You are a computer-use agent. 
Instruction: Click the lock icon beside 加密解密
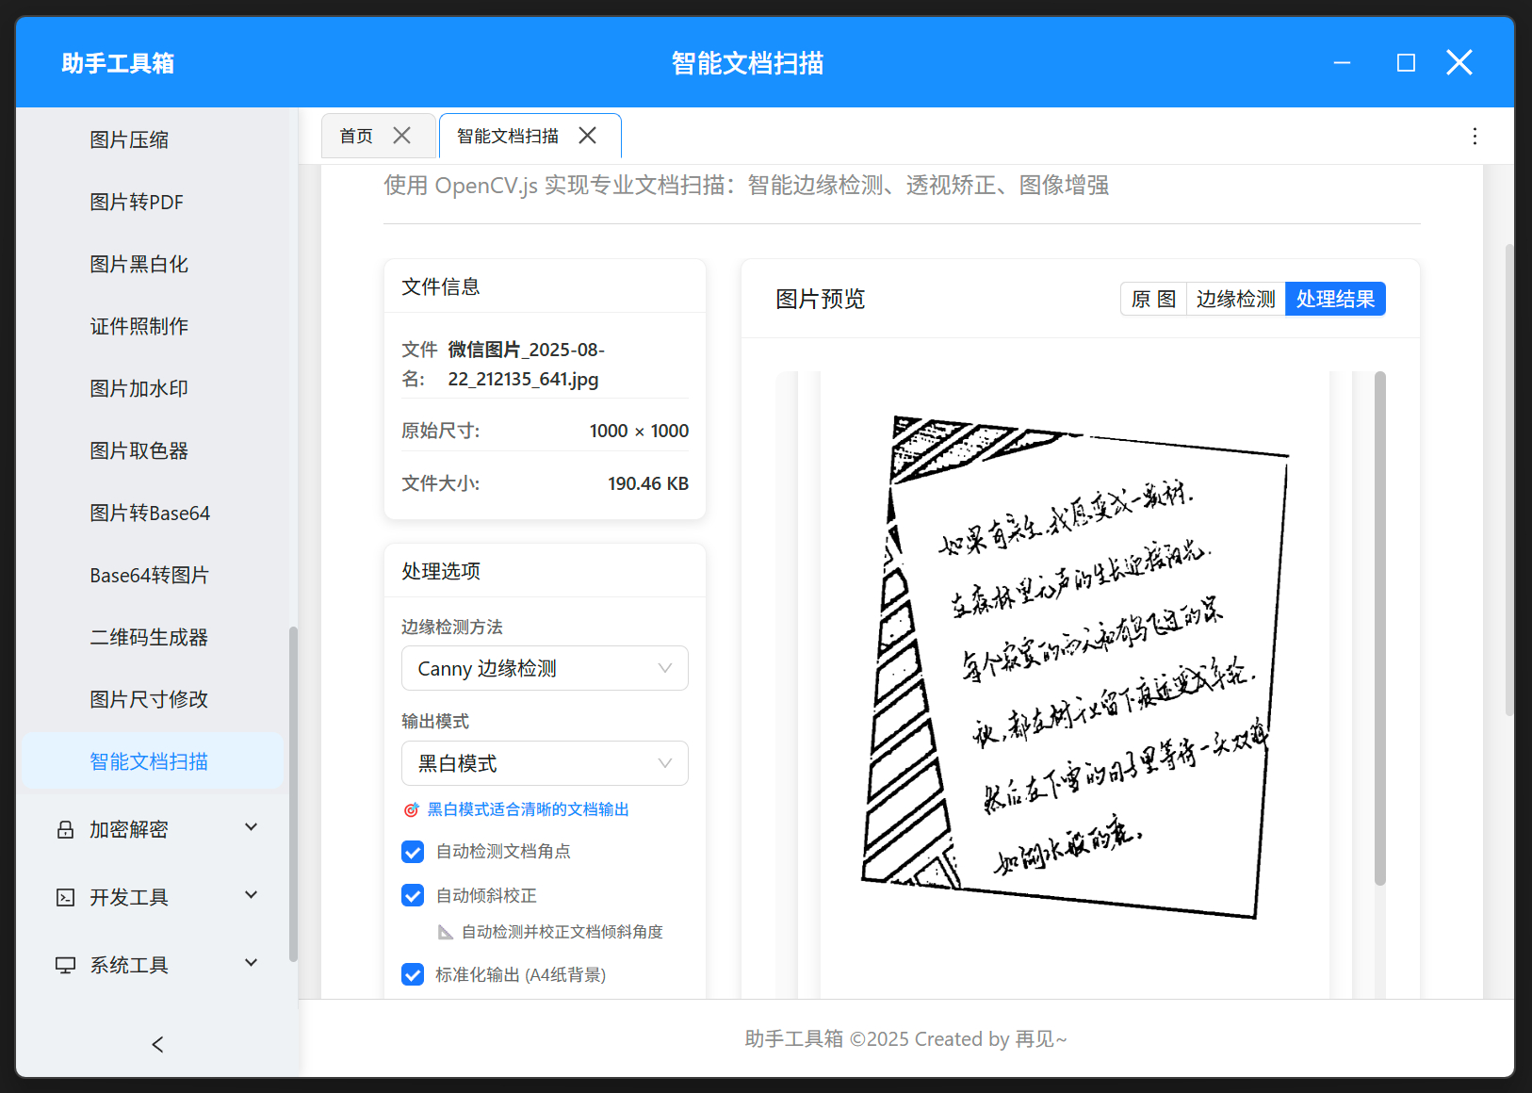click(x=65, y=830)
